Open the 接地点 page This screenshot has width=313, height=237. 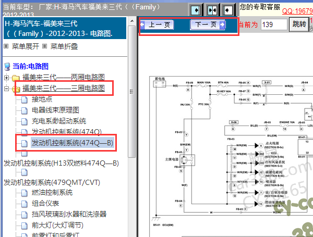click(42, 99)
